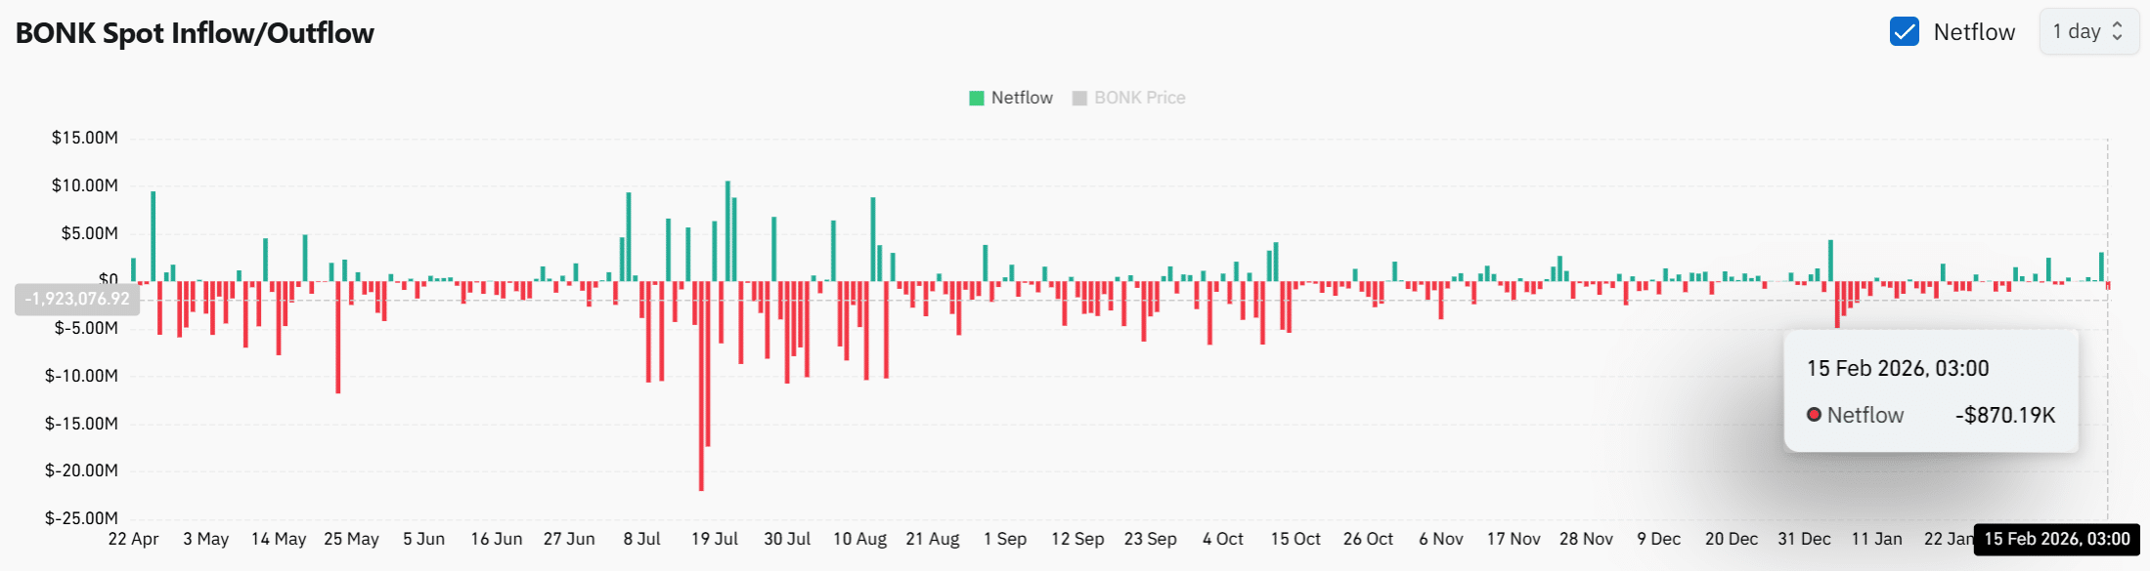Viewport: 2150px width, 571px height.
Task: Toggle the BONK Price legend label
Action: click(1139, 98)
